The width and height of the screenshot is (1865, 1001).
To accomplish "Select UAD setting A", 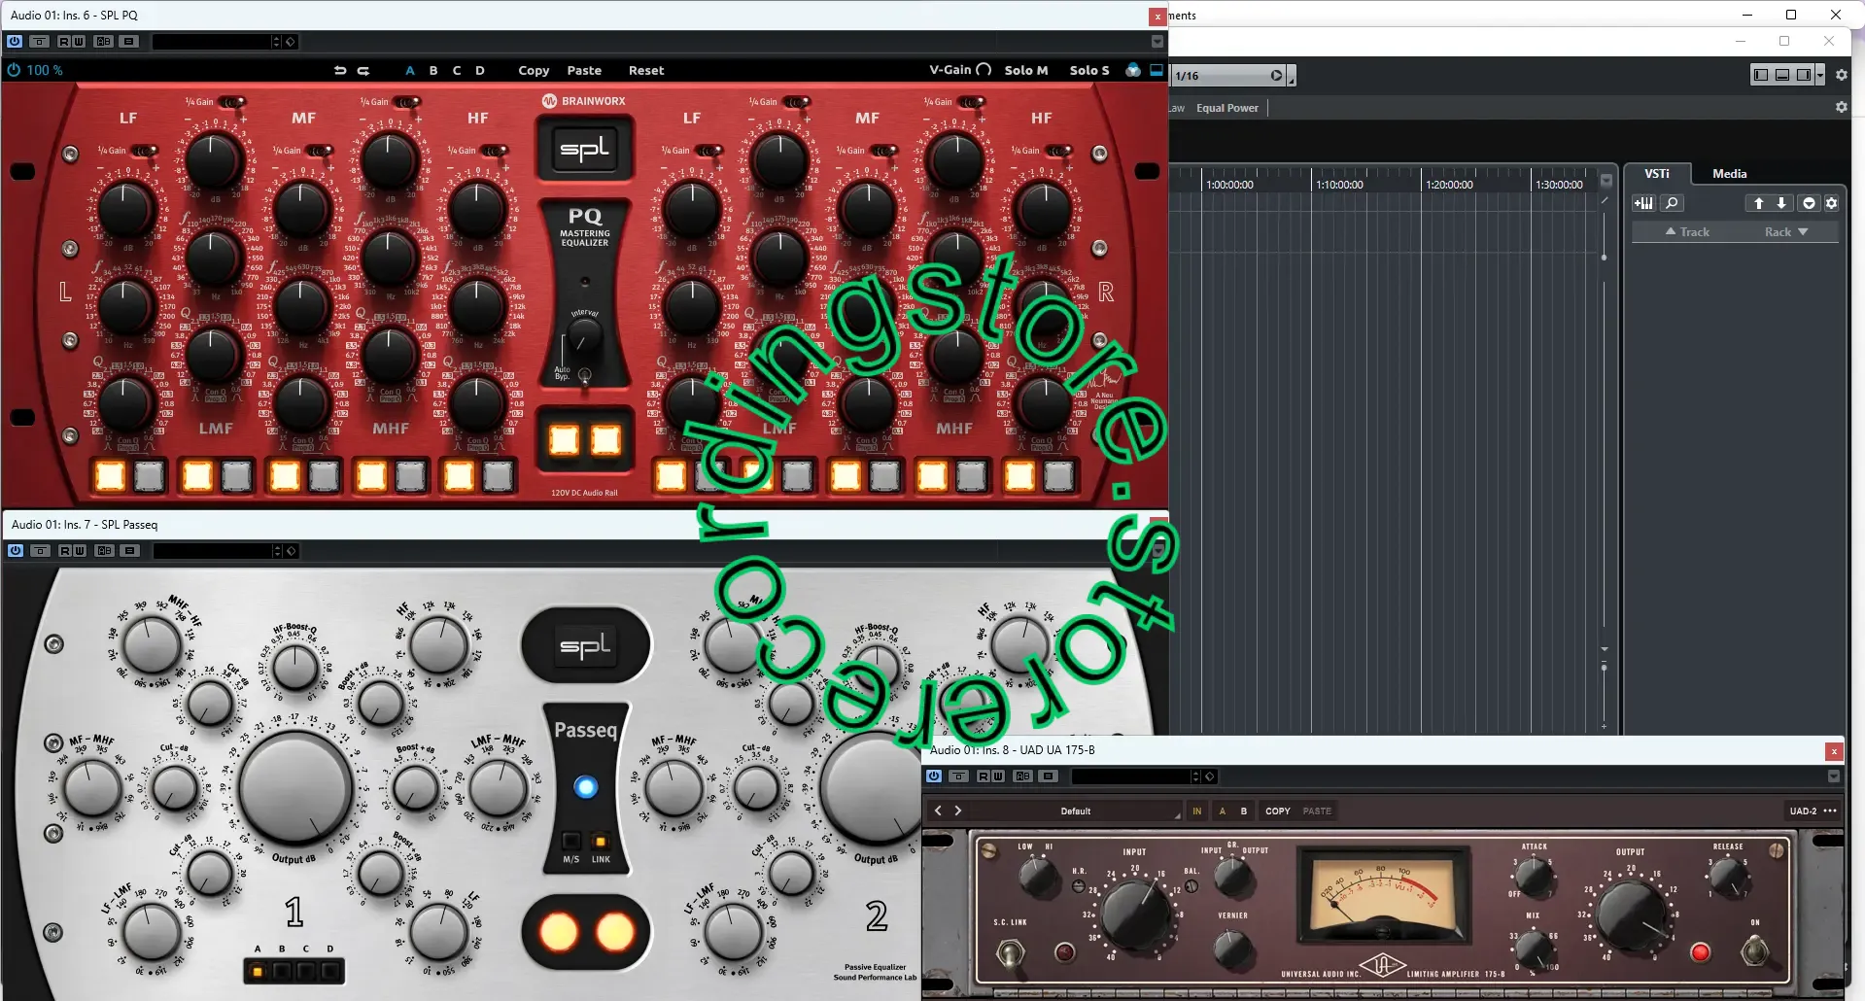I will [1222, 811].
